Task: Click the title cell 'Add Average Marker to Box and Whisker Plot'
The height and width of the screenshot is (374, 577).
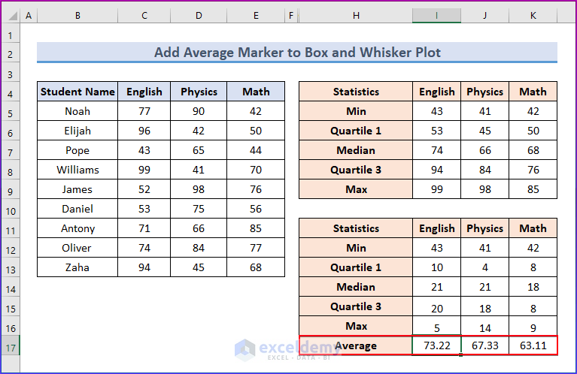Action: [297, 53]
